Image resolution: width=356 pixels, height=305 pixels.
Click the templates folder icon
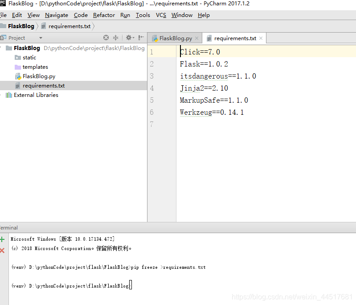[x=18, y=67]
